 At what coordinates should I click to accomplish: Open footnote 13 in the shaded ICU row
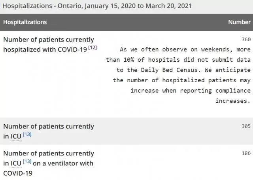(x=27, y=135)
